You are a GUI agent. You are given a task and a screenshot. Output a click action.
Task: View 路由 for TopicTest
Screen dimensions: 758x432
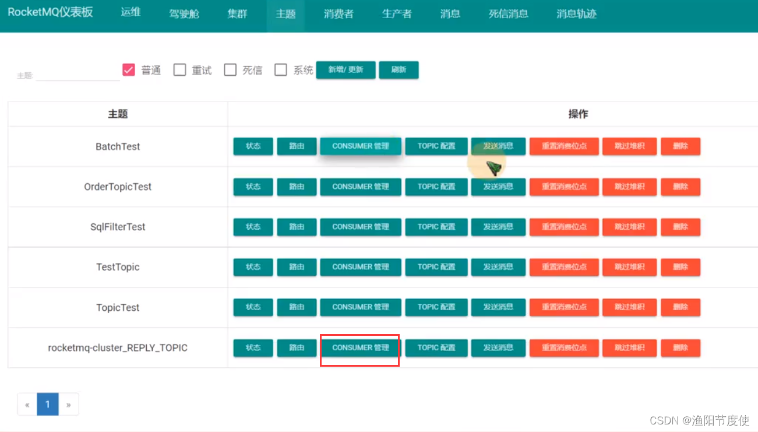(x=297, y=307)
